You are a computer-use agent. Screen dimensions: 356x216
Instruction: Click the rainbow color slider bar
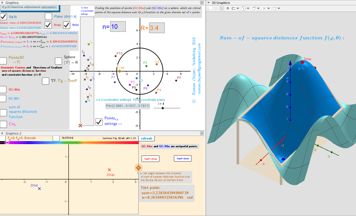pyautogui.click(x=69, y=143)
